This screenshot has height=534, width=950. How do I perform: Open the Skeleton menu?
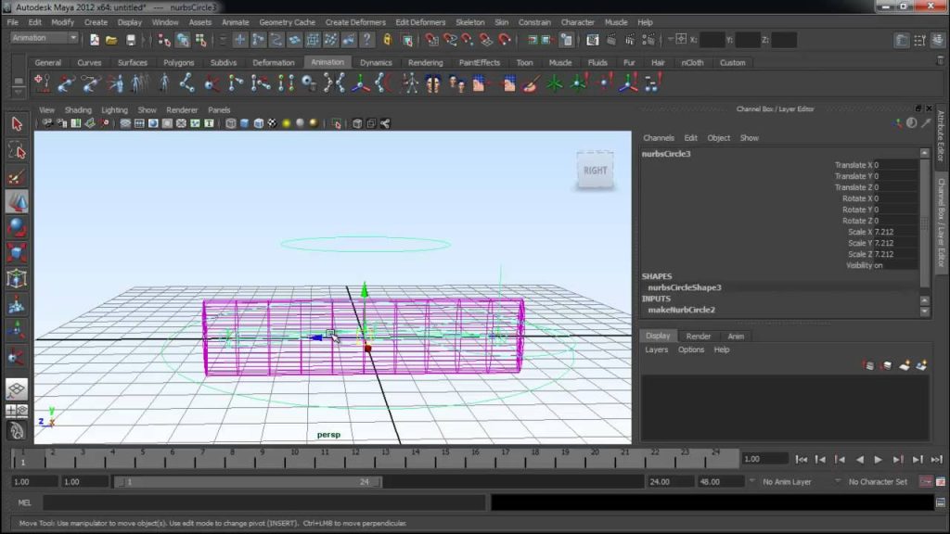470,22
